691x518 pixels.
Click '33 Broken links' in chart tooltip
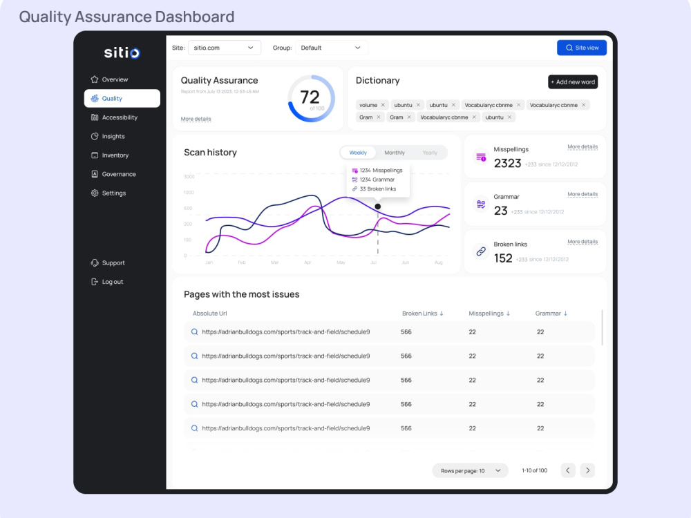click(x=378, y=189)
